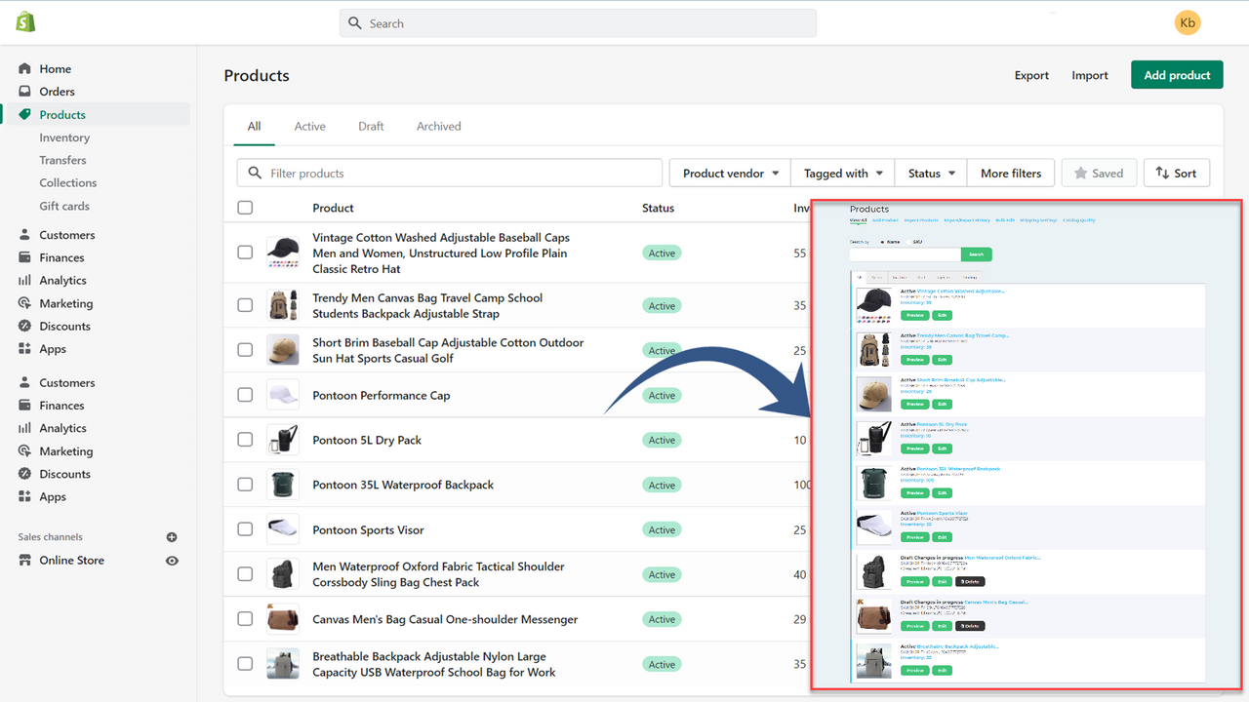Click Active badge for Pontoon Performance Cap

[662, 396]
